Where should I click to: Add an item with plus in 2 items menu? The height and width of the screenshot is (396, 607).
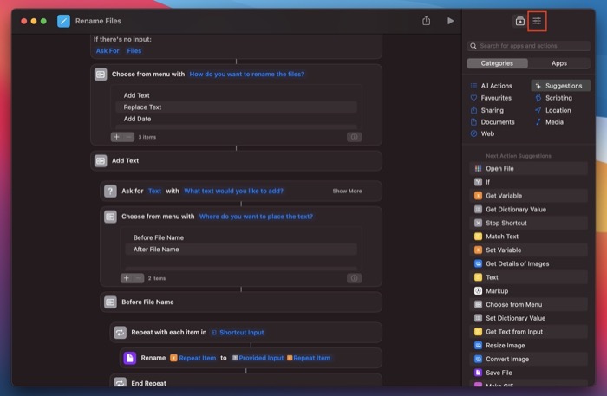pyautogui.click(x=127, y=278)
